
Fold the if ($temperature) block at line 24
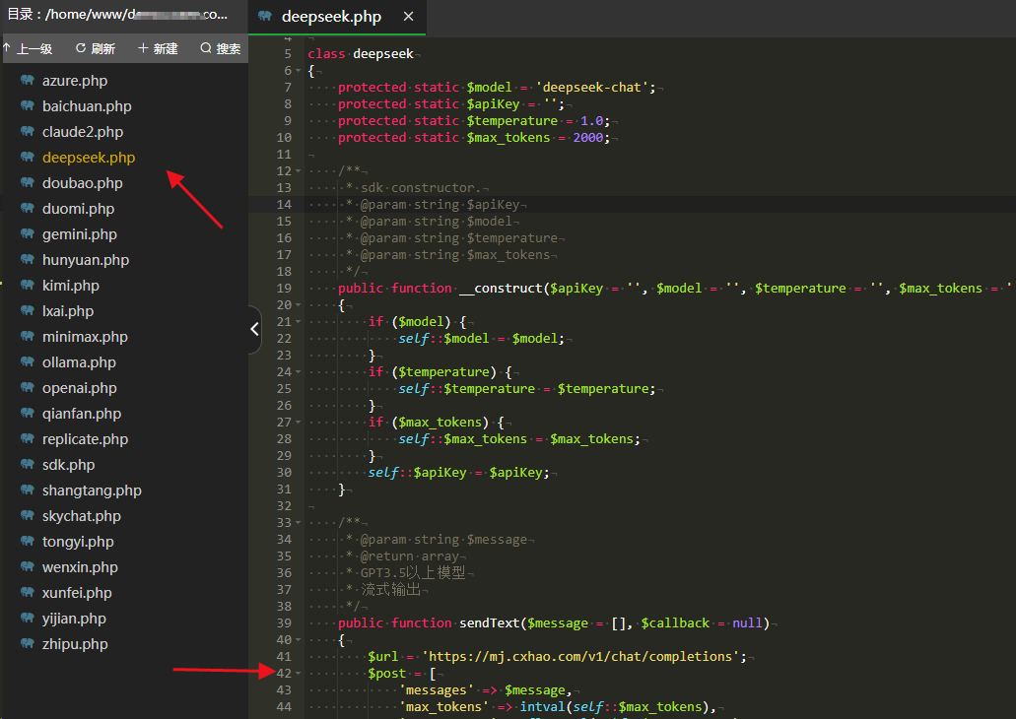click(x=298, y=371)
